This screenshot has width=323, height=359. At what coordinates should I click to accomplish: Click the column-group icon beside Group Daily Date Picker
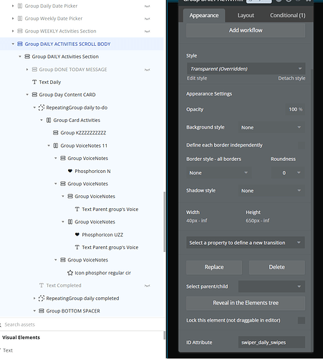20,6
